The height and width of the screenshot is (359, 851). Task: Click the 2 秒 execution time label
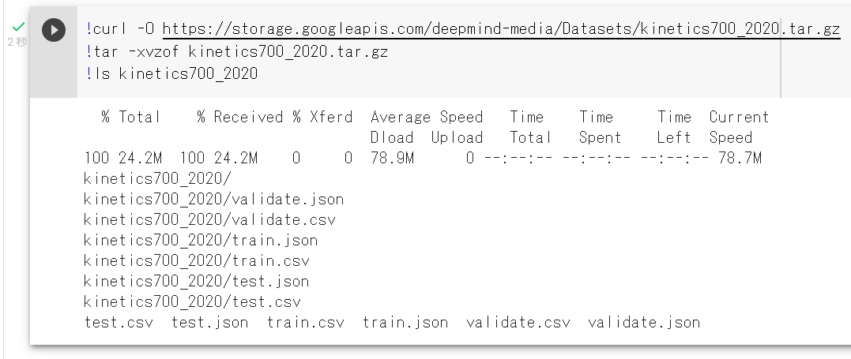pos(17,42)
